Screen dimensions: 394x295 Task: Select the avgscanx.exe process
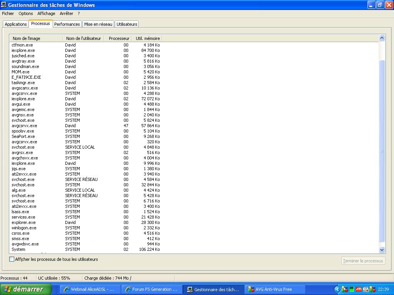click(86, 88)
